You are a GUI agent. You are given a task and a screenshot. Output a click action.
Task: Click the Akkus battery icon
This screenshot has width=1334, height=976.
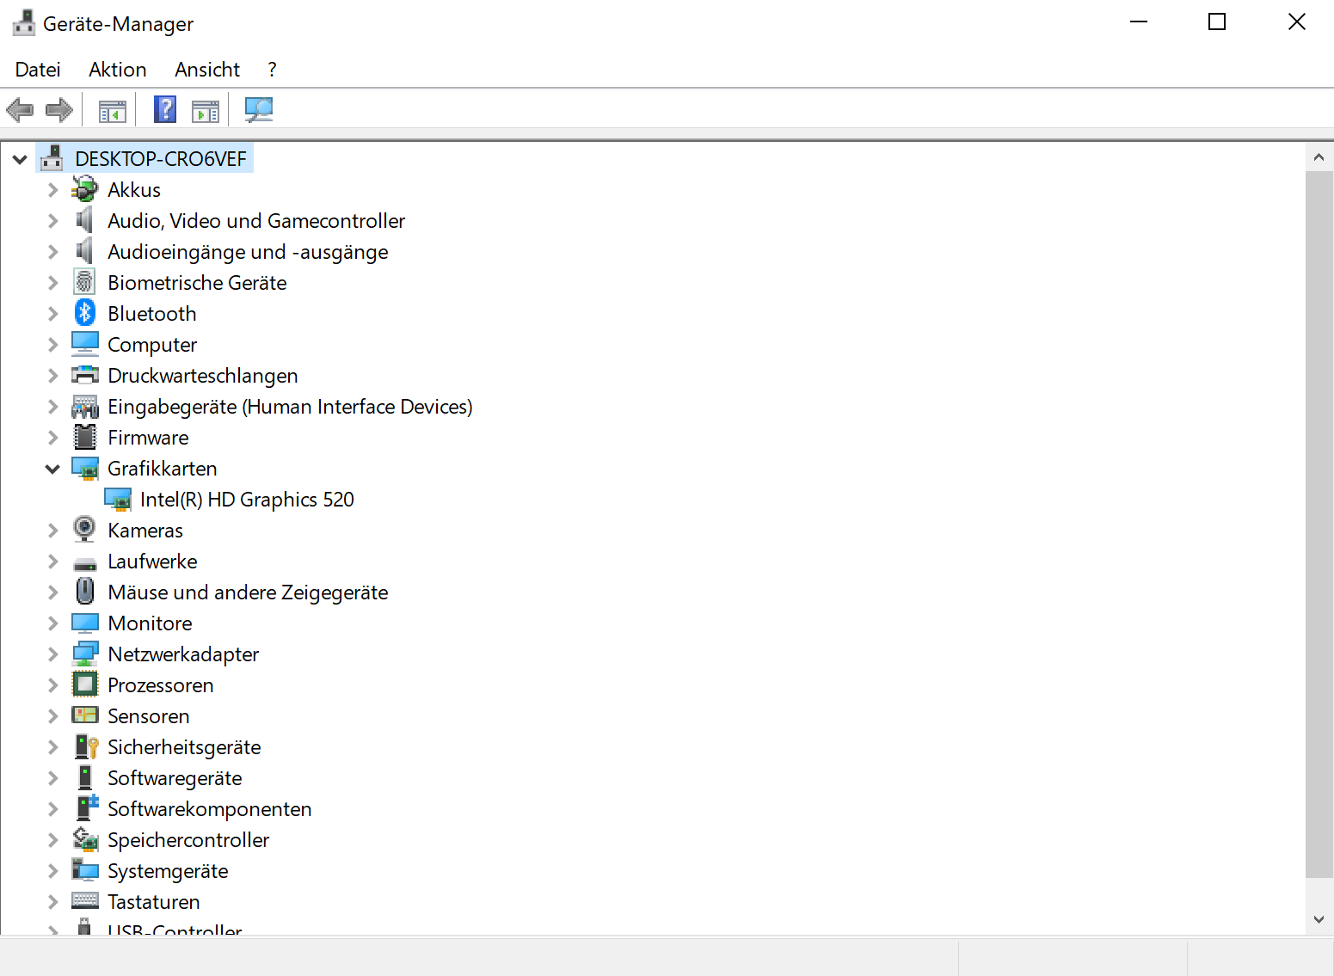point(85,189)
